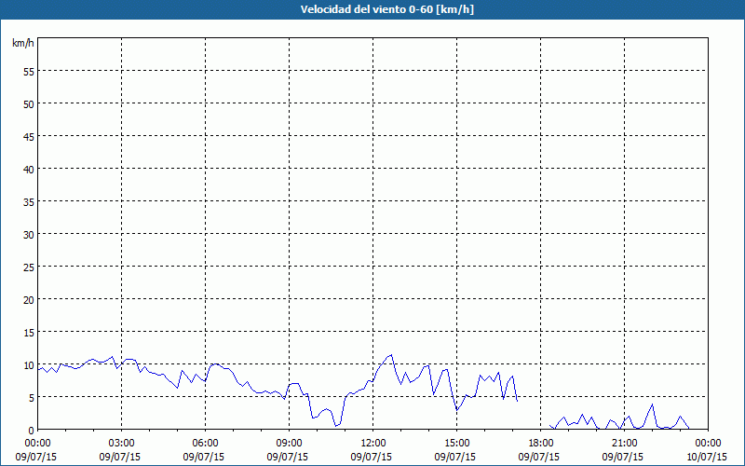Click the 03:00 time label on X axis
This screenshot has height=466, width=745.
click(122, 444)
